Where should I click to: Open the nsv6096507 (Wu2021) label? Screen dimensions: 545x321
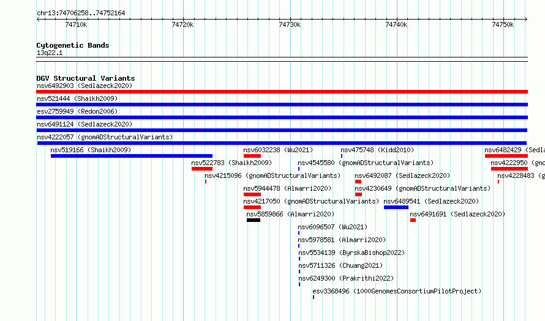coord(333,227)
